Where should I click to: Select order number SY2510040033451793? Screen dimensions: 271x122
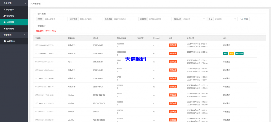pos(44,45)
